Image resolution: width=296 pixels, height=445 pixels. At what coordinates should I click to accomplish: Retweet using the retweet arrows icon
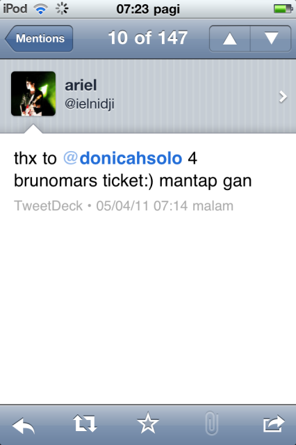tap(85, 423)
